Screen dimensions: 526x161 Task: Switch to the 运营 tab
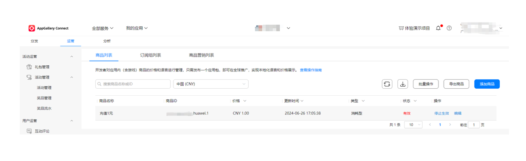(71, 41)
